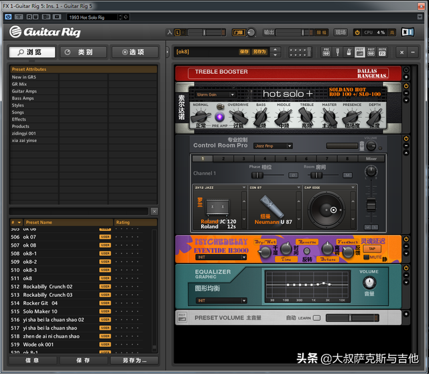Show the POST tapedeck module
The image size is (429, 374).
371,52
